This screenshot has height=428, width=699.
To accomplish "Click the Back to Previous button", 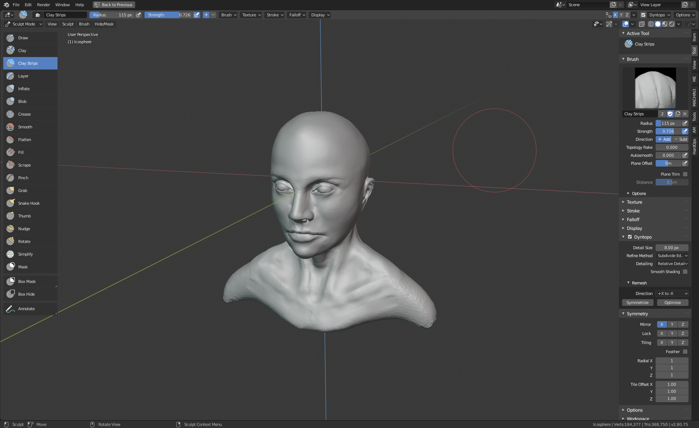I will coord(114,5).
